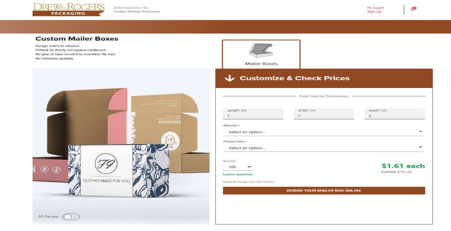
Task: Click the down arrow beside Customize & Check Prices
Action: [229, 78]
